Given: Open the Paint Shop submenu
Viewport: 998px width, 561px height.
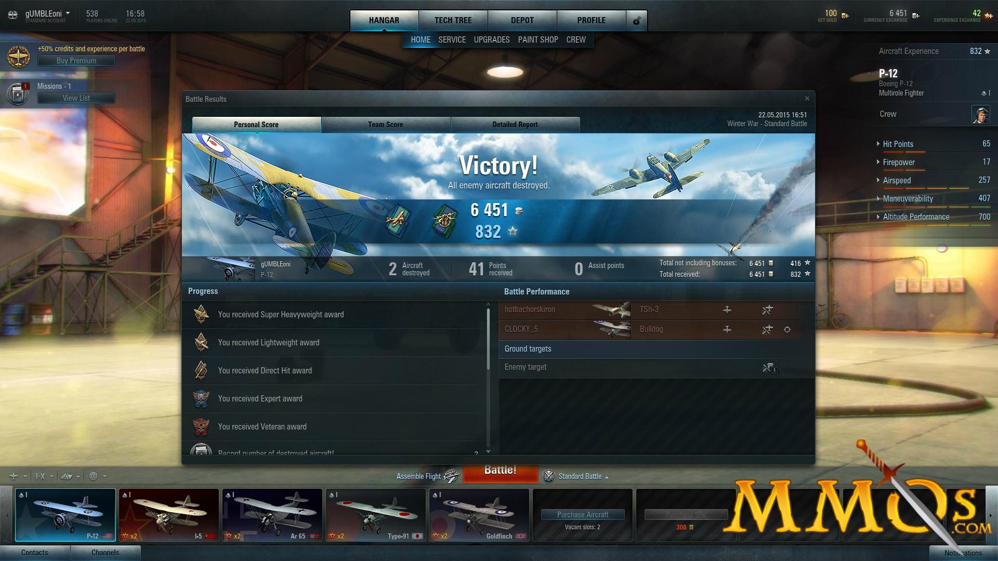Looking at the screenshot, I should 538,39.
